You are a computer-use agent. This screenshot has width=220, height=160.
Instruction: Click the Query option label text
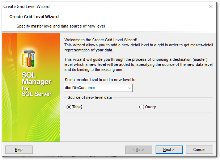(151, 107)
